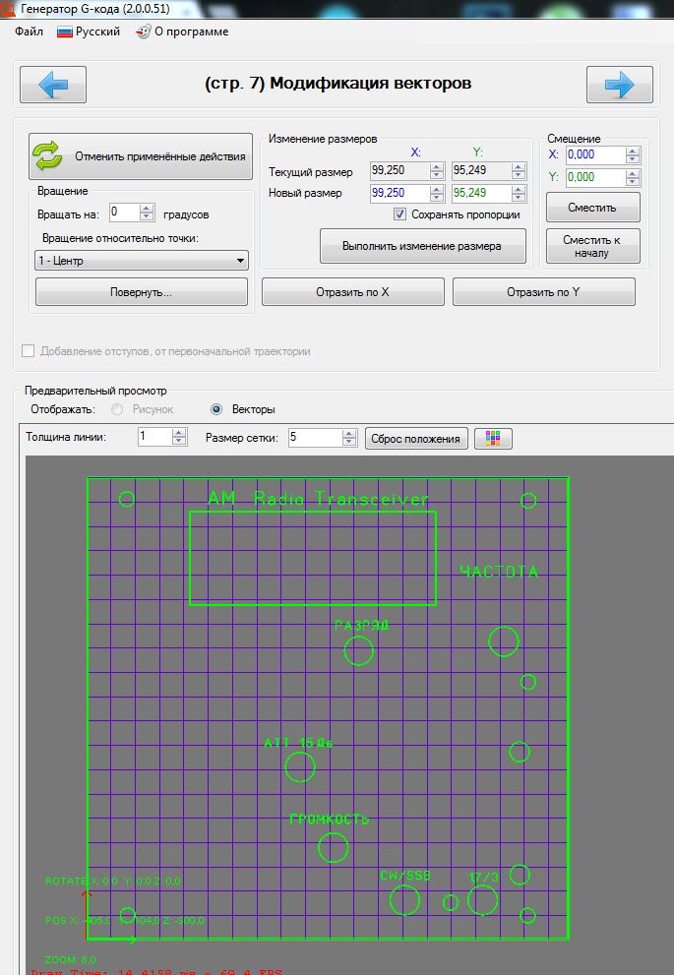Click the large display rectangle in preview
This screenshot has width=674, height=975.
pos(313,558)
